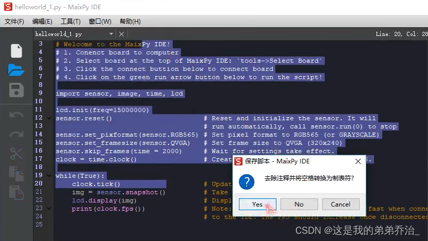The width and height of the screenshot is (428, 241).
Task: Collapse the fold arrow at line 12
Action: click(49, 118)
